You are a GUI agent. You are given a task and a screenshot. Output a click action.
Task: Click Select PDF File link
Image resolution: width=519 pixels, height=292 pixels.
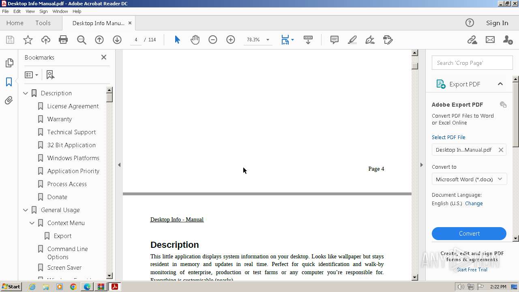pyautogui.click(x=448, y=137)
